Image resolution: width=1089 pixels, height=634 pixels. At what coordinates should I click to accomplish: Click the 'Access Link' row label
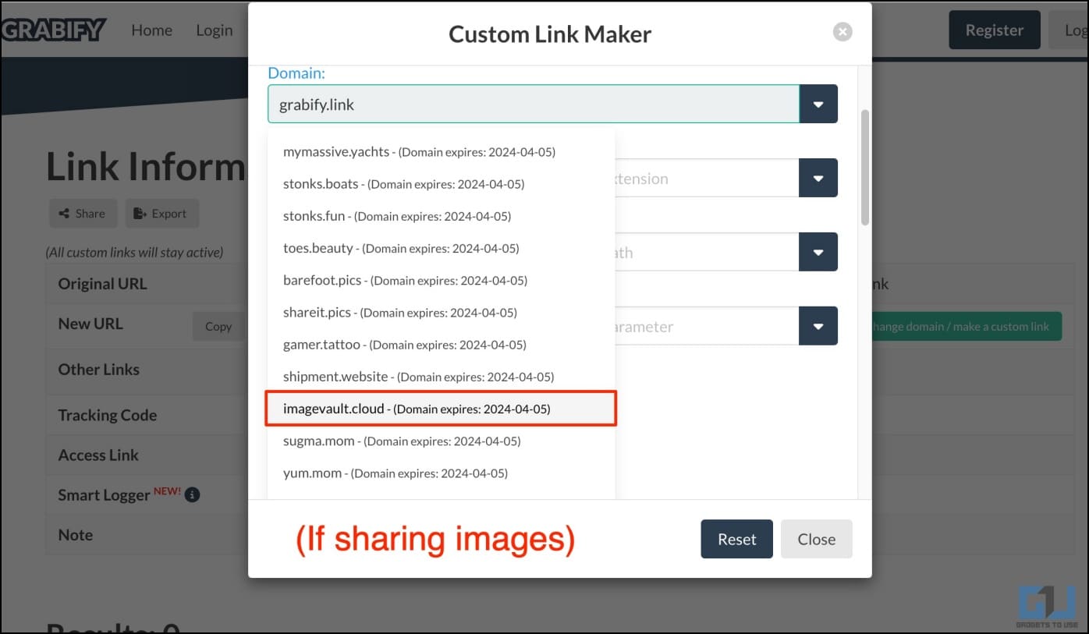(x=98, y=455)
